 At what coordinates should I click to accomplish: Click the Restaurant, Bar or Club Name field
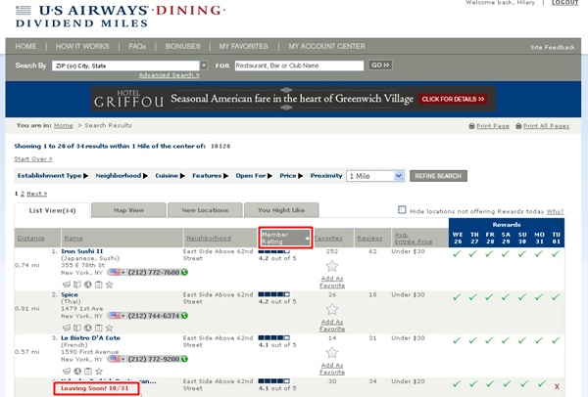coord(299,66)
